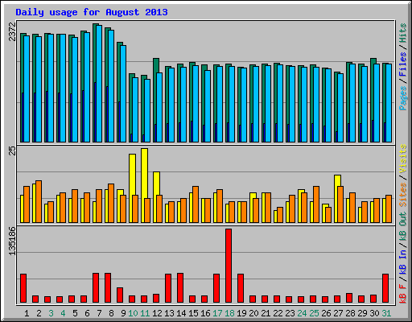This screenshot has width=412, height=322.
Task: Click the green day 11 axis label
Action: (145, 313)
